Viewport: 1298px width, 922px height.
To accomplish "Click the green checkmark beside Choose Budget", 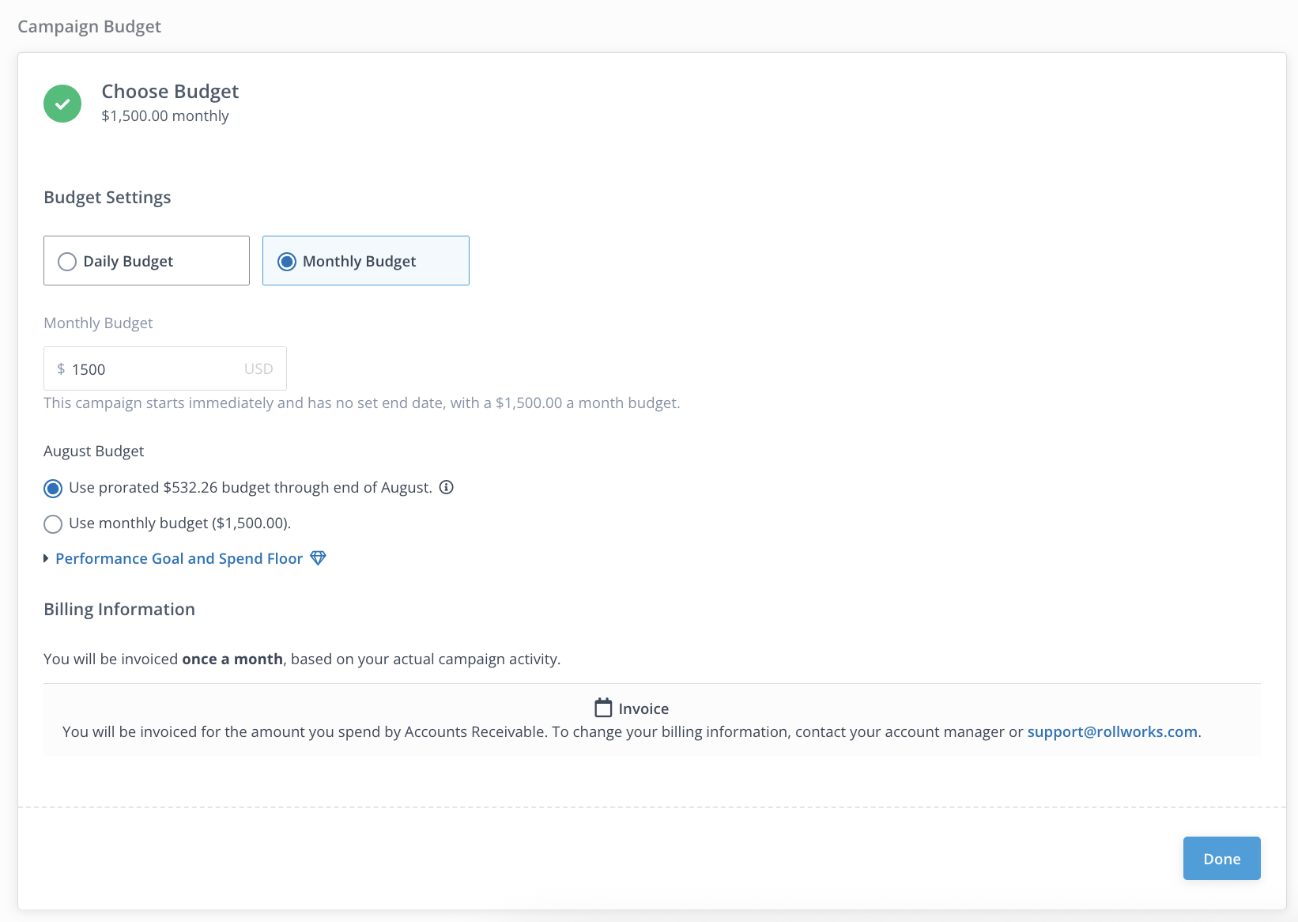I will click(62, 104).
